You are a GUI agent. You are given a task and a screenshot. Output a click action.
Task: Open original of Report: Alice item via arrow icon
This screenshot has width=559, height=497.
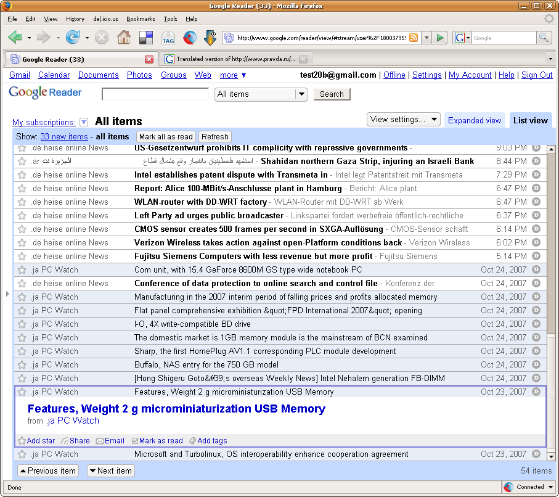(536, 188)
